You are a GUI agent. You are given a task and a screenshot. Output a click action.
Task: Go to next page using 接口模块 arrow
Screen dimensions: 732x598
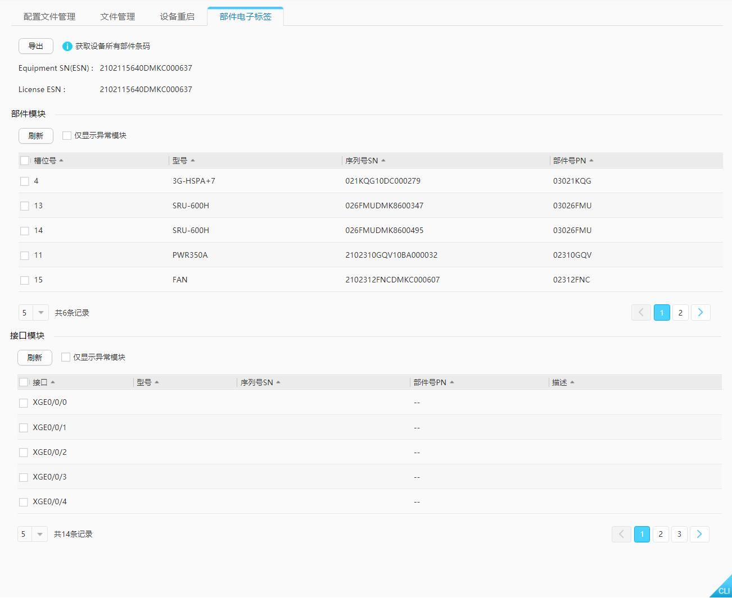[699, 534]
